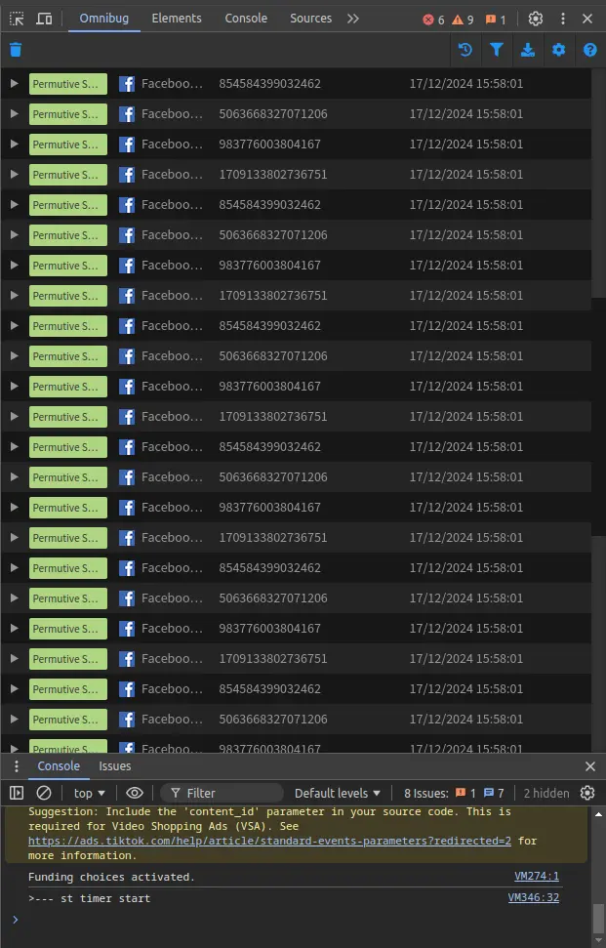Toggle live expression eye icon
This screenshot has height=948, width=606.
tap(135, 793)
